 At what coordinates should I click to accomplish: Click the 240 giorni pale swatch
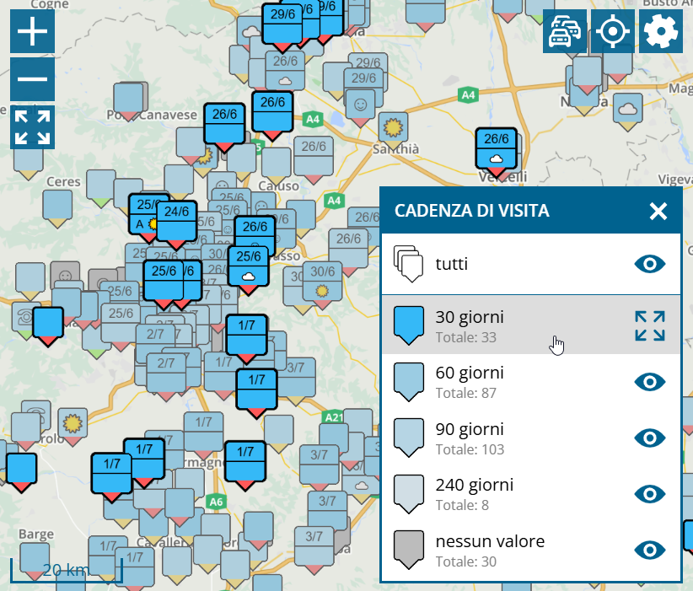pyautogui.click(x=409, y=494)
